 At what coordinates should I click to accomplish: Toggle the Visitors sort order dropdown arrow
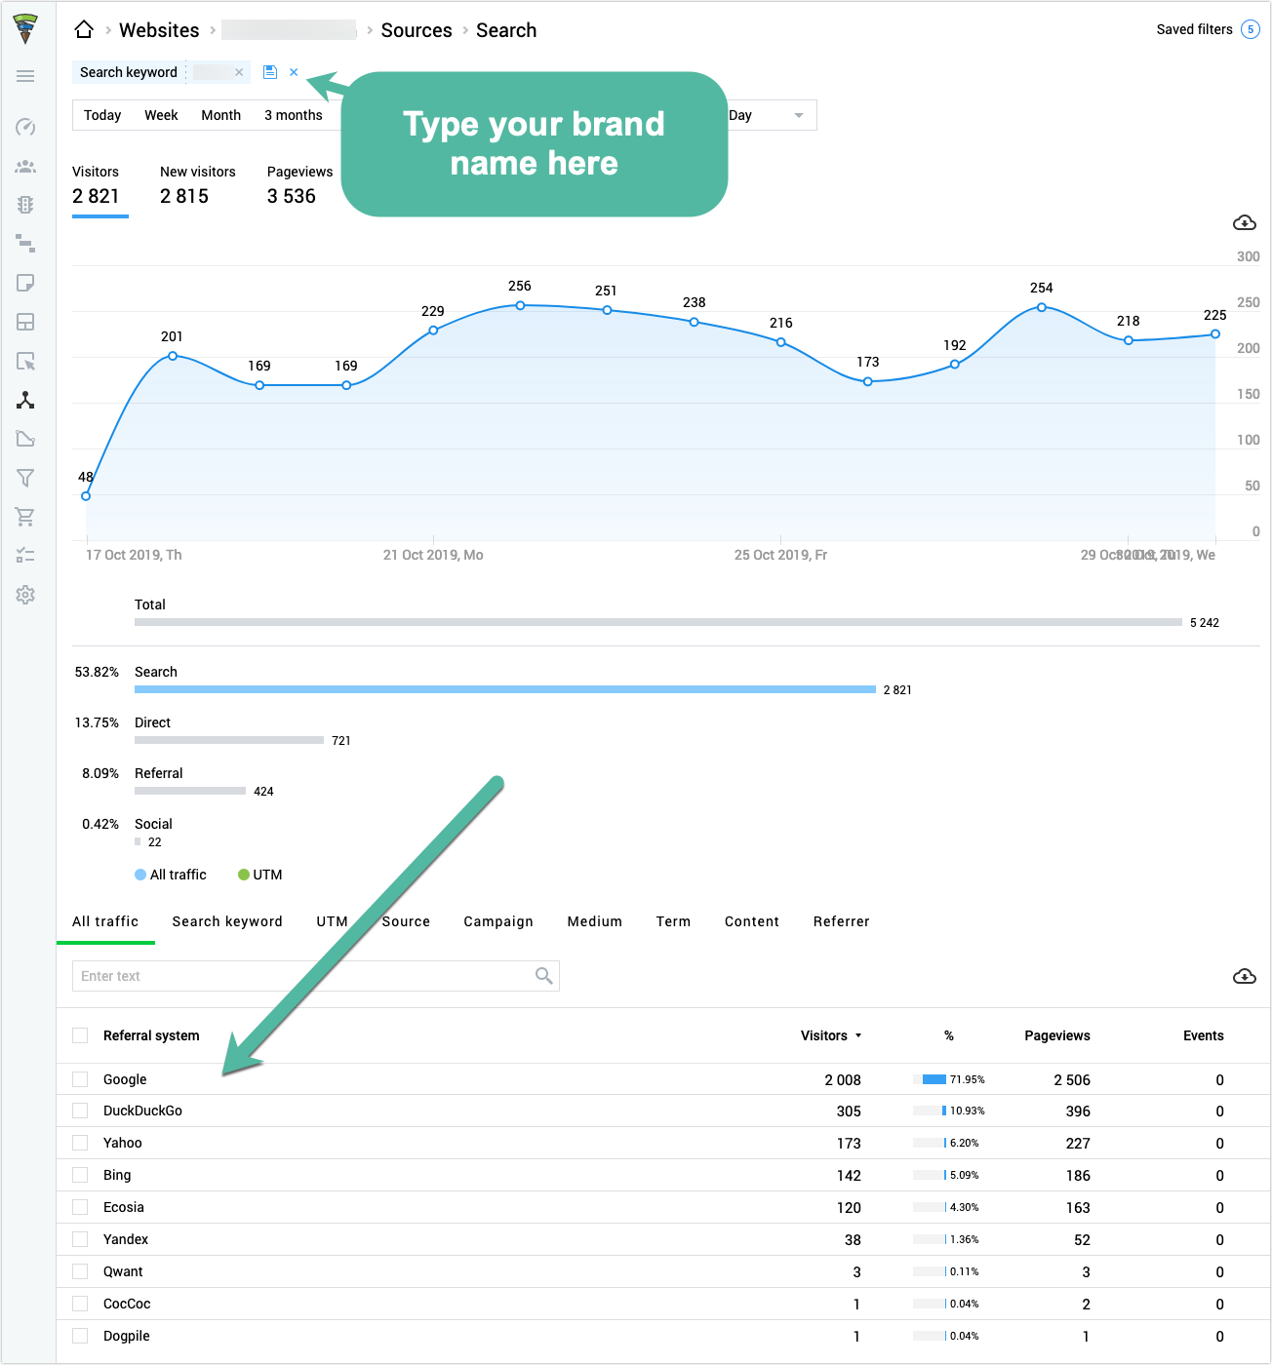[859, 1035]
